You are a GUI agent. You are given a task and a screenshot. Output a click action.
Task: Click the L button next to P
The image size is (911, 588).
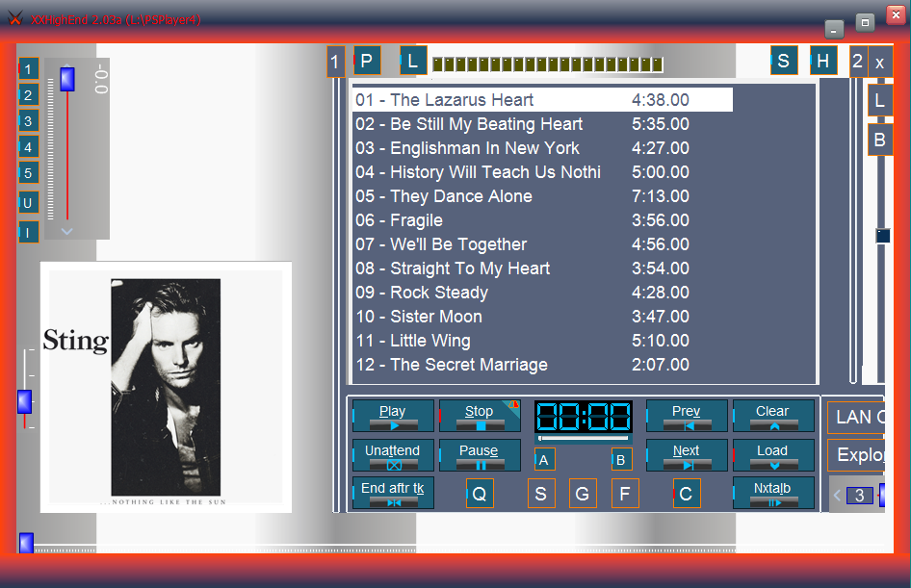tap(413, 61)
